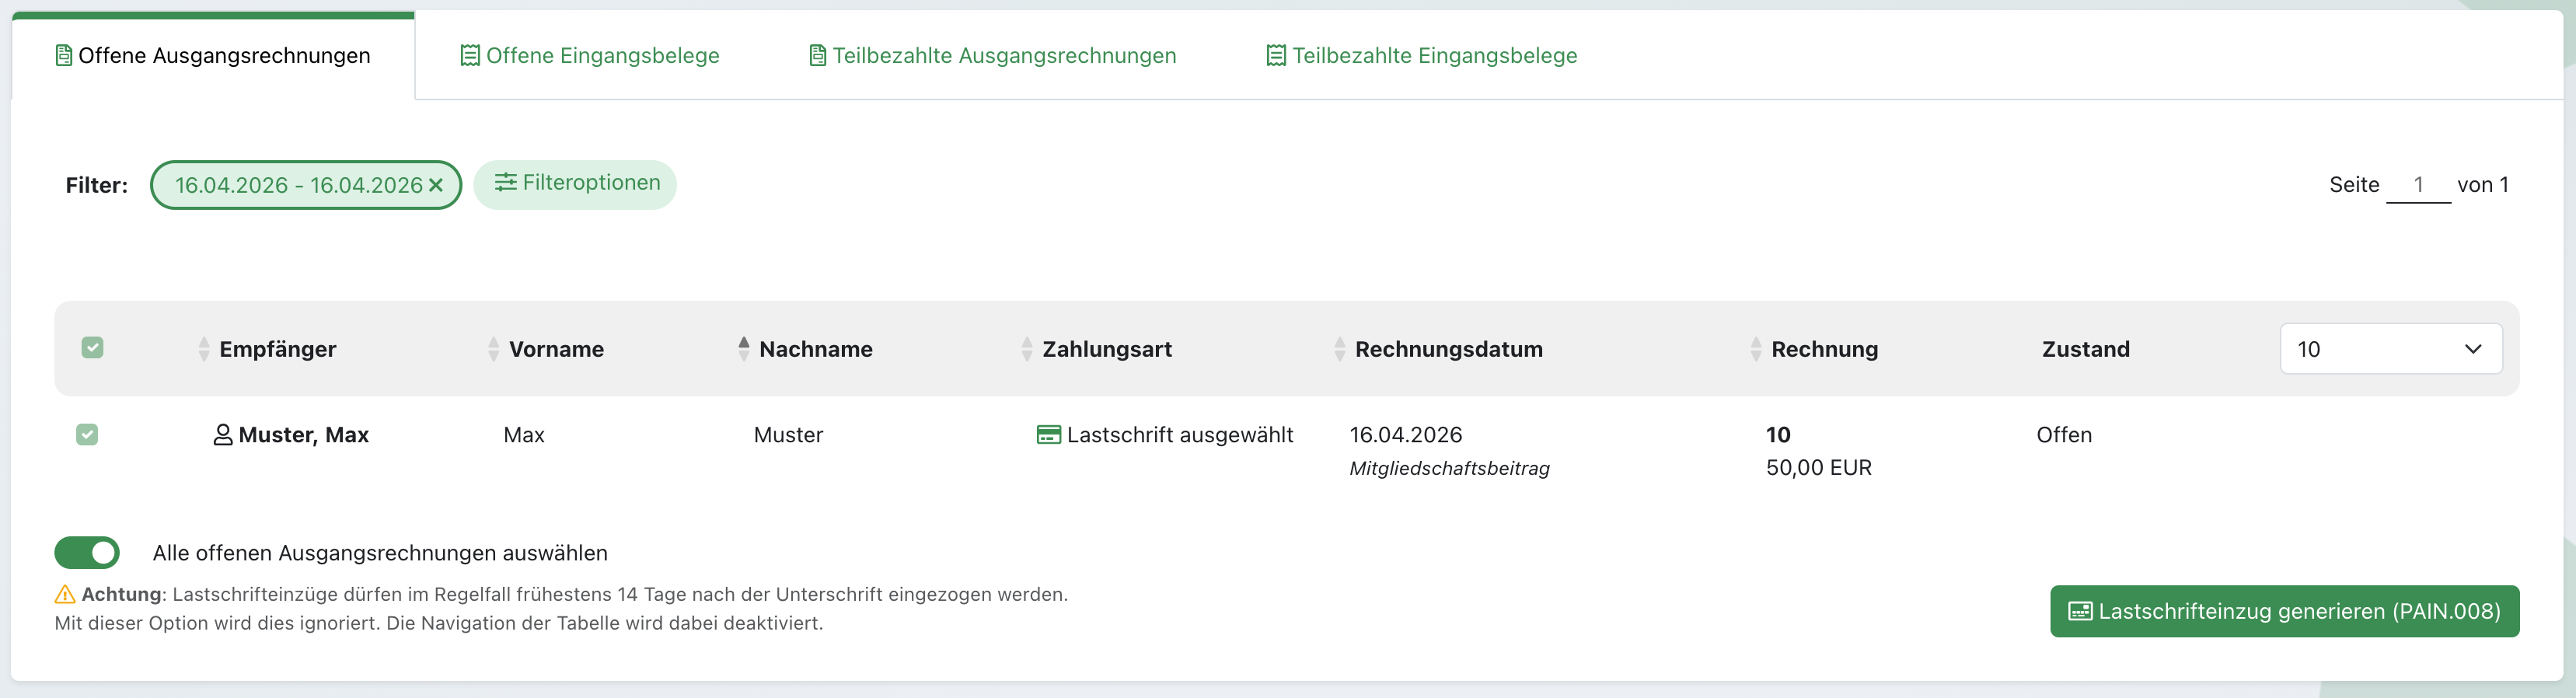The image size is (2576, 698).
Task: Sort by Rechnung using its sort arrows
Action: (x=1755, y=349)
